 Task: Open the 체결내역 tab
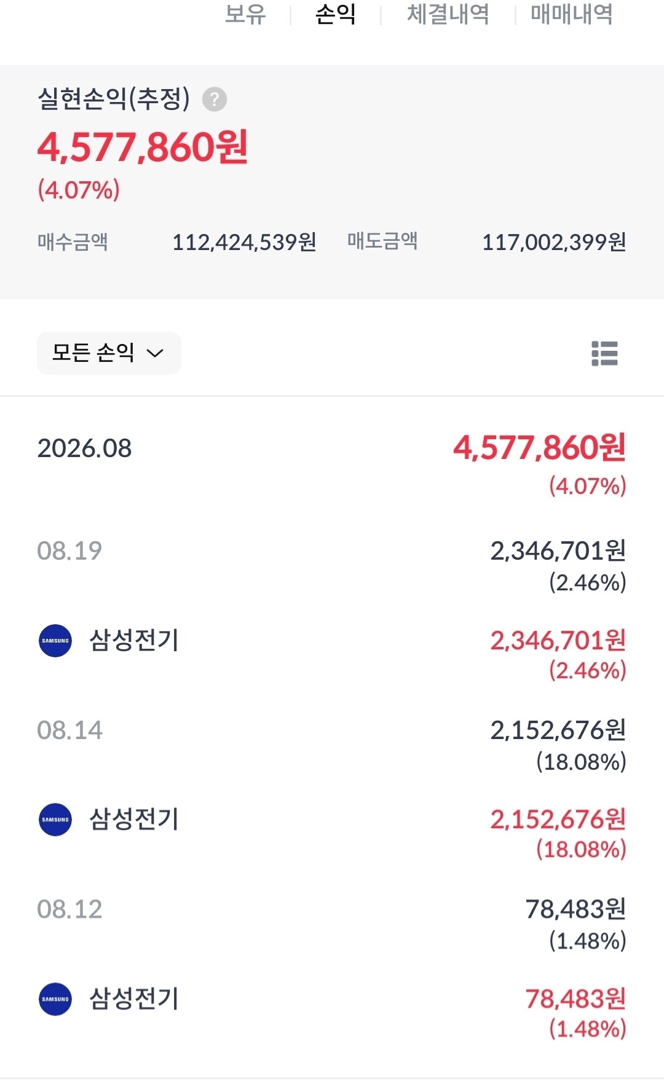pyautogui.click(x=448, y=14)
